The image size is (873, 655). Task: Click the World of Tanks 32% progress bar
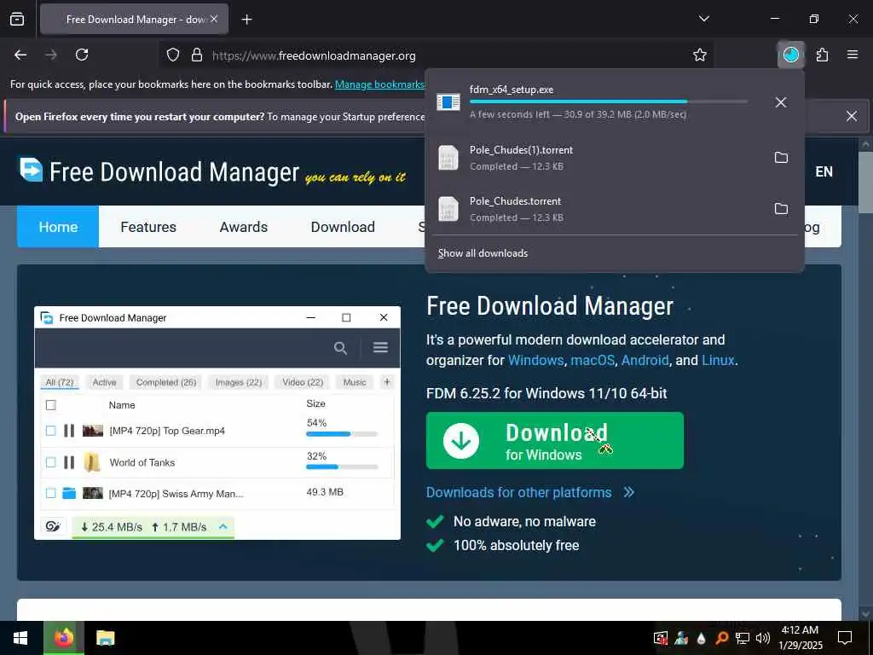point(342,467)
